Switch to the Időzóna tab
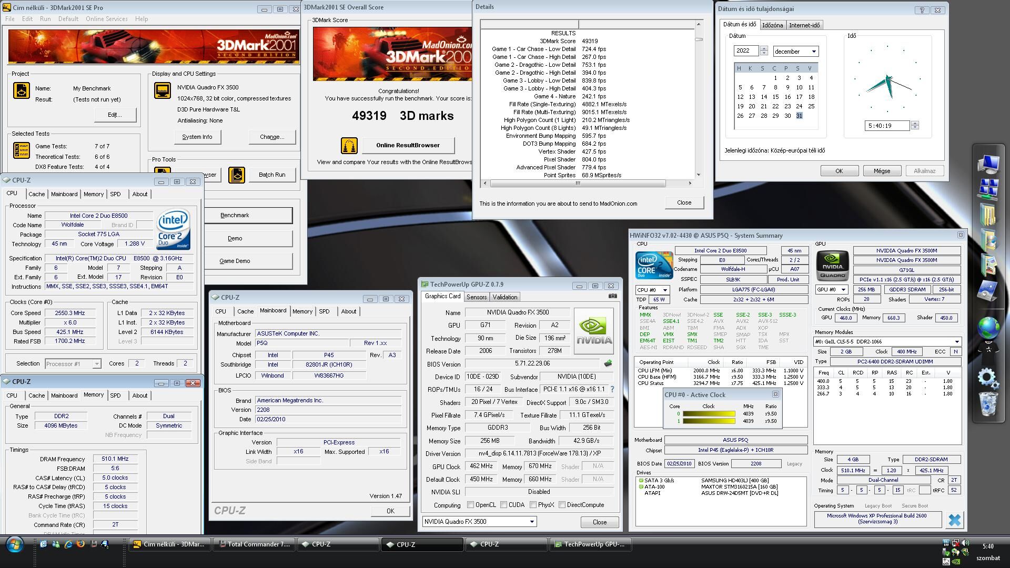The width and height of the screenshot is (1010, 568). click(x=772, y=25)
